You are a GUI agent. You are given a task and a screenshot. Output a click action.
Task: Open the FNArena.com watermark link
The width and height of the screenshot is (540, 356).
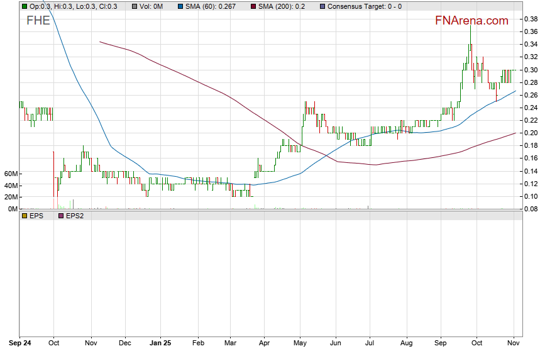[x=471, y=21]
